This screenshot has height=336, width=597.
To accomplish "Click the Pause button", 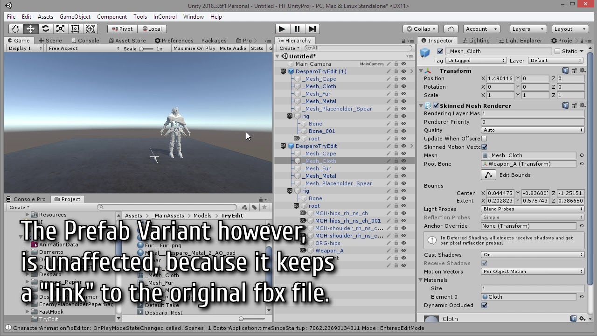I will [x=297, y=29].
